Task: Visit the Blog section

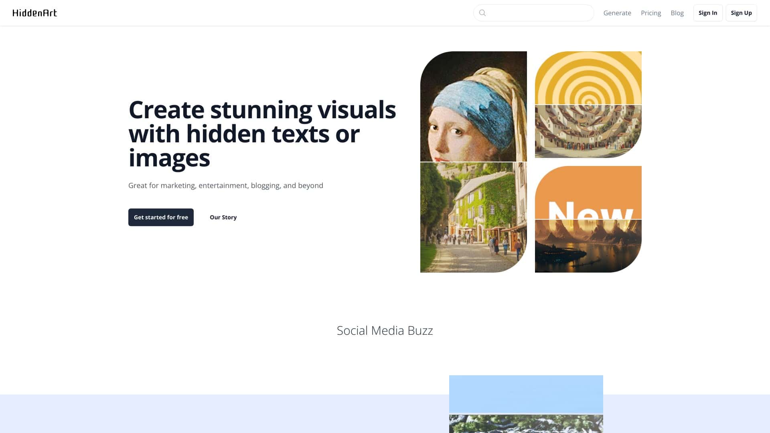Action: (x=677, y=13)
